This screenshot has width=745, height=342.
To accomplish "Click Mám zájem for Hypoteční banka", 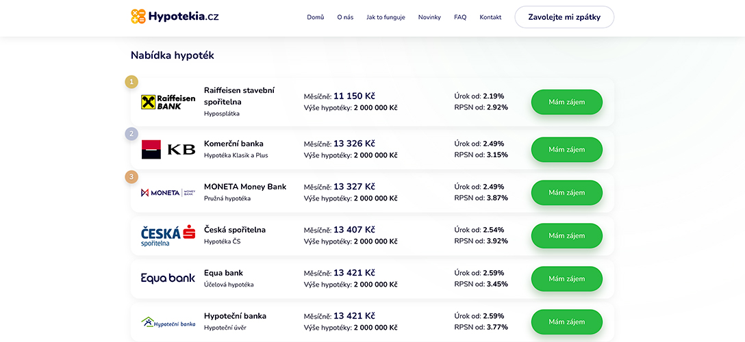I will click(x=567, y=322).
